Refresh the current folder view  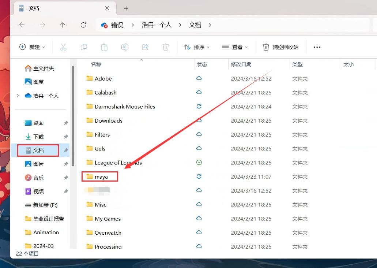click(83, 25)
